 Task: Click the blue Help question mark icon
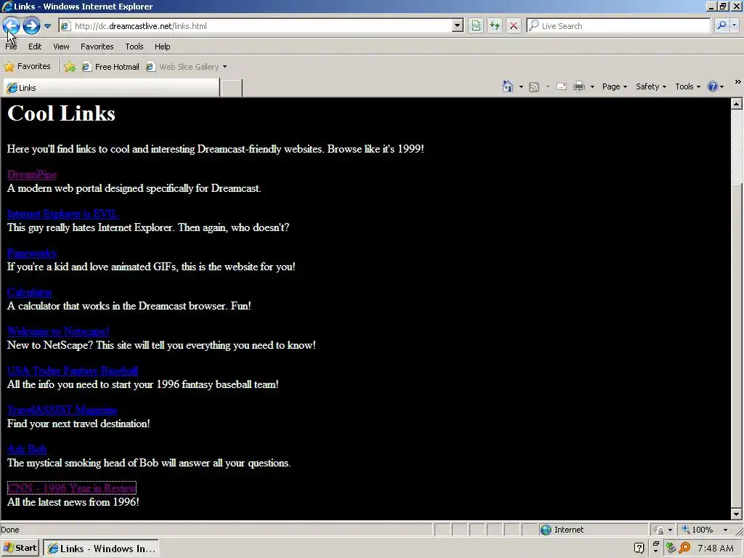click(x=712, y=86)
